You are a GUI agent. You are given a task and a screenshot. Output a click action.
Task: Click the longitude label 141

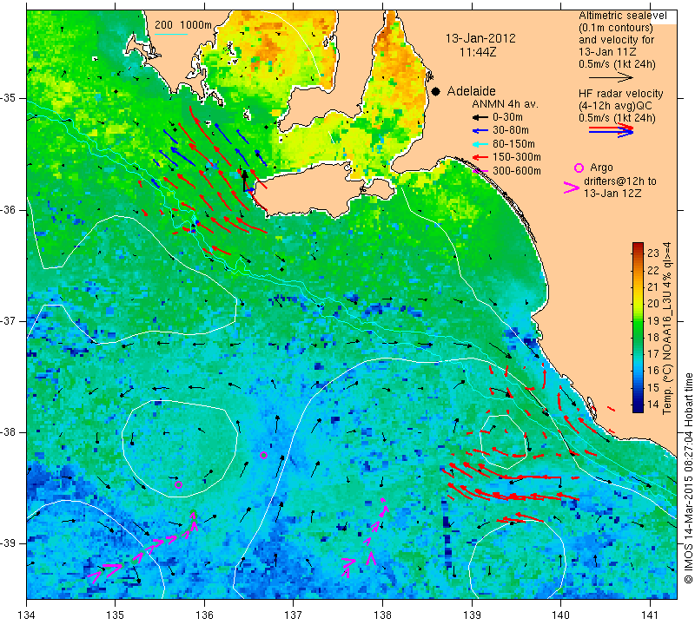point(650,615)
